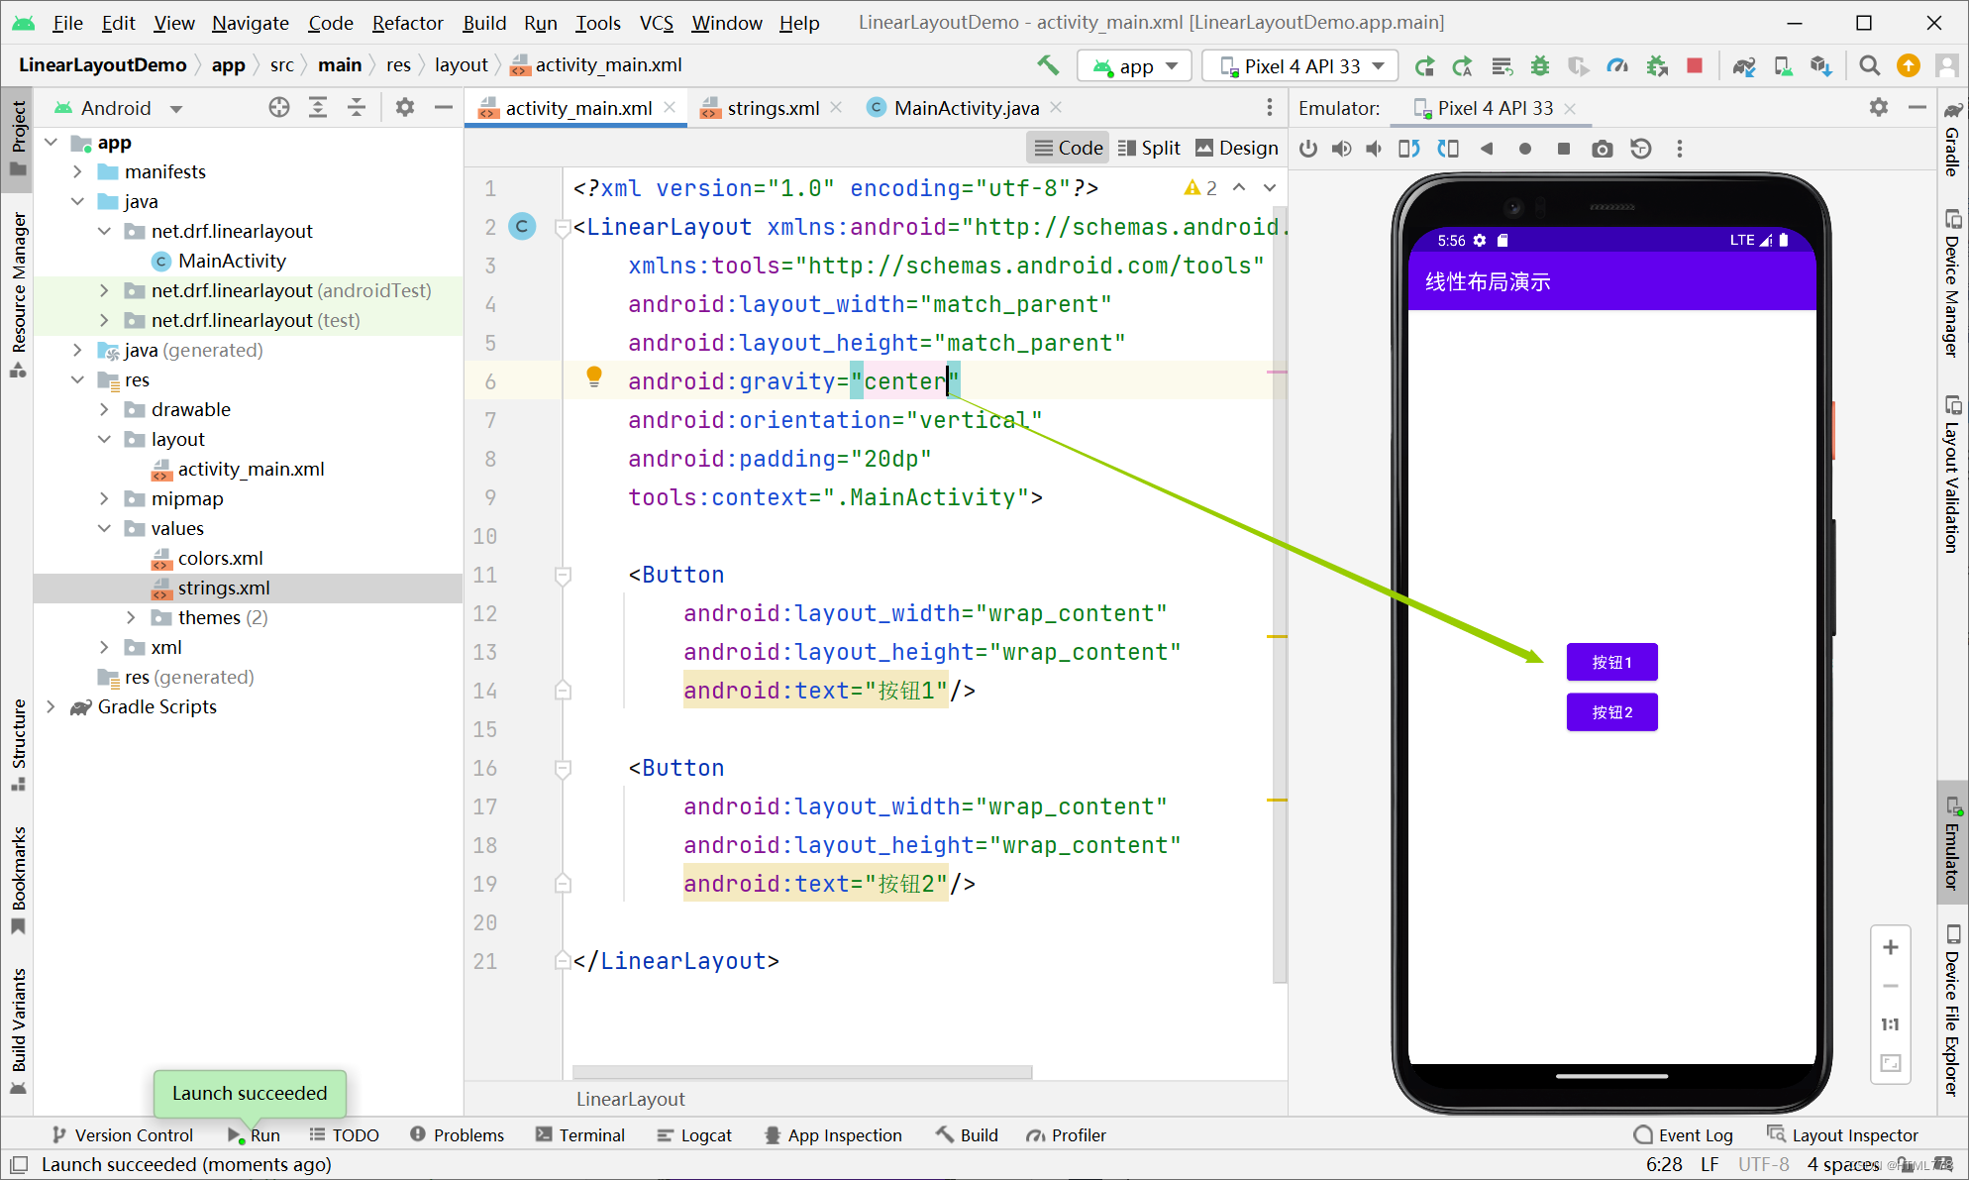Switch editor to Split view mode
The width and height of the screenshot is (1969, 1180).
coord(1149,148)
